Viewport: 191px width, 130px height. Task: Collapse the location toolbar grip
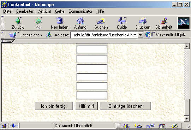(2, 35)
